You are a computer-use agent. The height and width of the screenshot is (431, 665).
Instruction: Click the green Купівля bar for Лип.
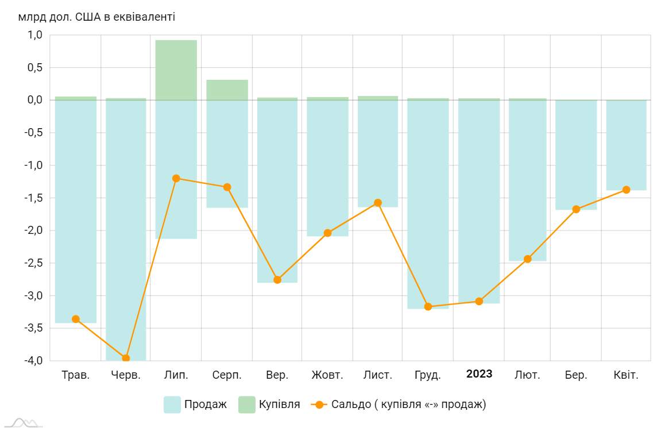pos(176,70)
